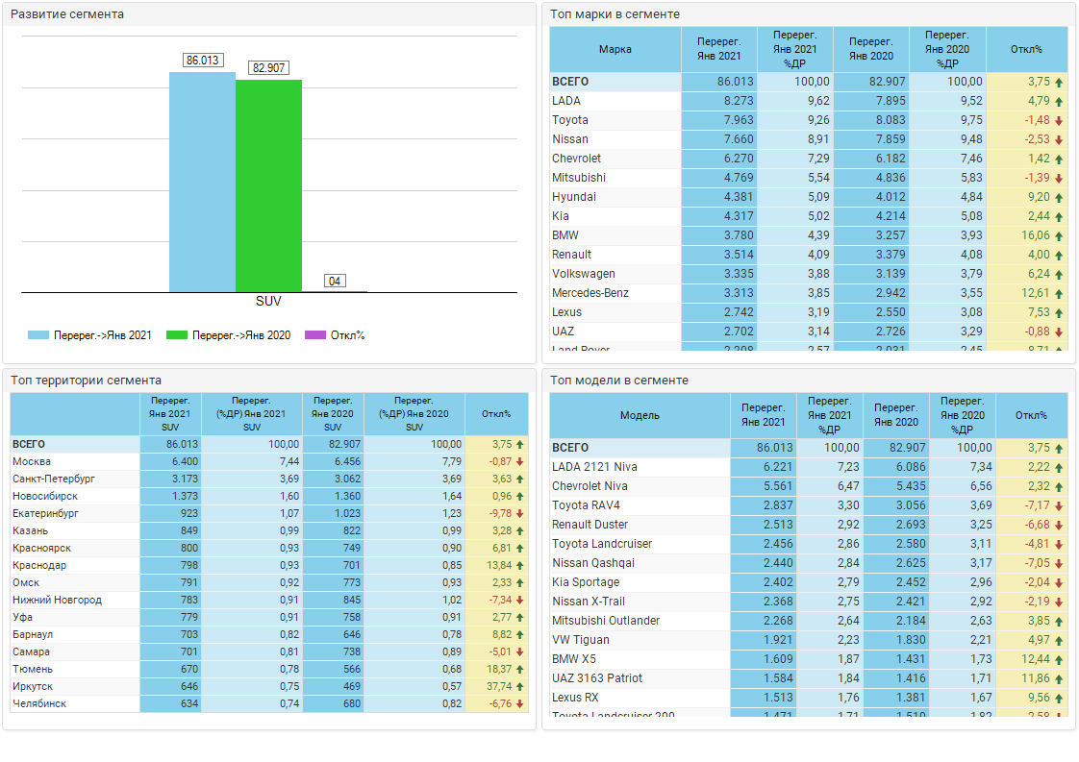Click the red down arrow in Toyota brand row

tap(1059, 120)
